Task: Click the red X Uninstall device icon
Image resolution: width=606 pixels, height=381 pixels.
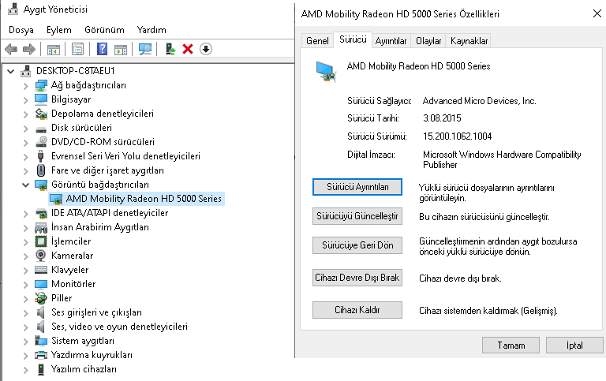Action: click(188, 49)
